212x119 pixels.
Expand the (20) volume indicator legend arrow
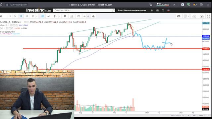pos(4,28)
